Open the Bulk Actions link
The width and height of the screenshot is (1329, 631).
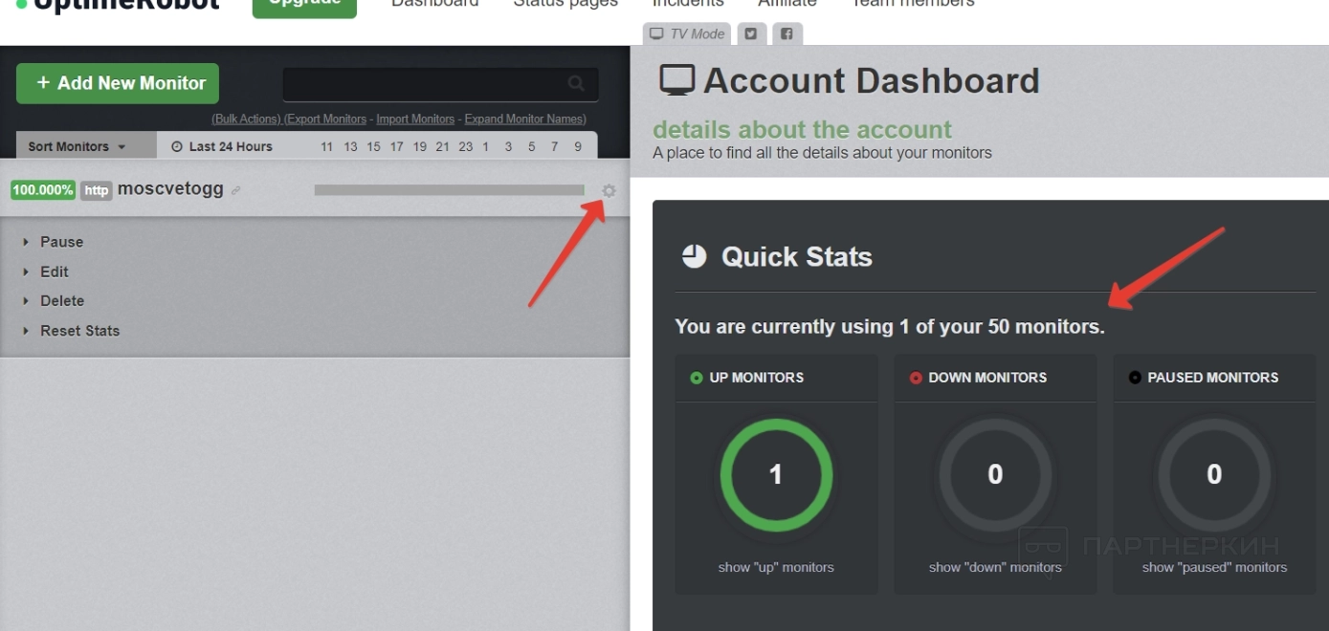click(x=247, y=120)
